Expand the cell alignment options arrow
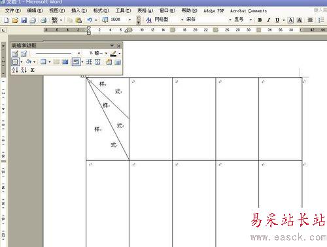 [82, 62]
